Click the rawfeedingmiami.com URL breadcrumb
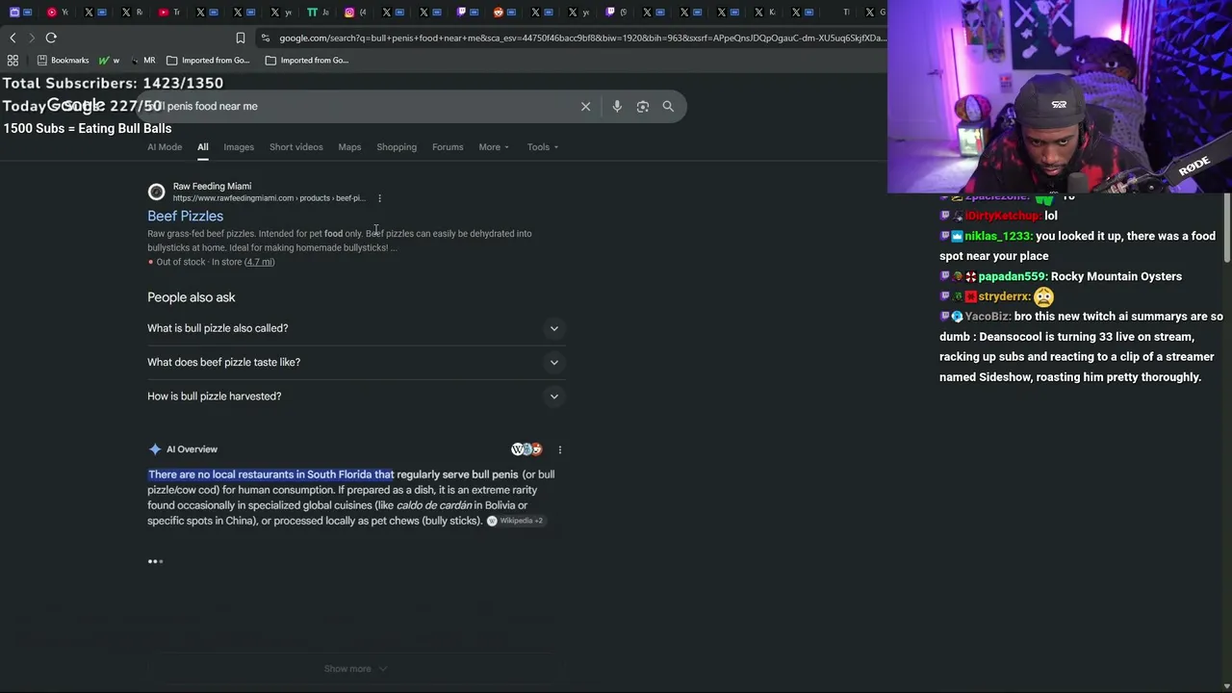This screenshot has width=1232, height=693. pos(269,198)
